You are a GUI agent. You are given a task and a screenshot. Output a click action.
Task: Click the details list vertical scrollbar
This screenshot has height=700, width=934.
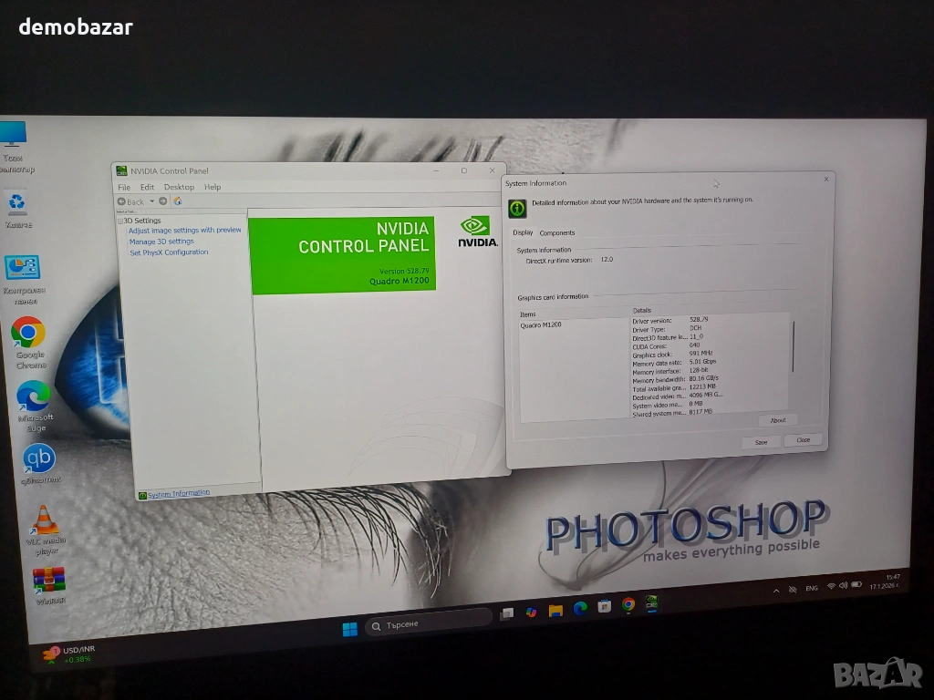793,346
